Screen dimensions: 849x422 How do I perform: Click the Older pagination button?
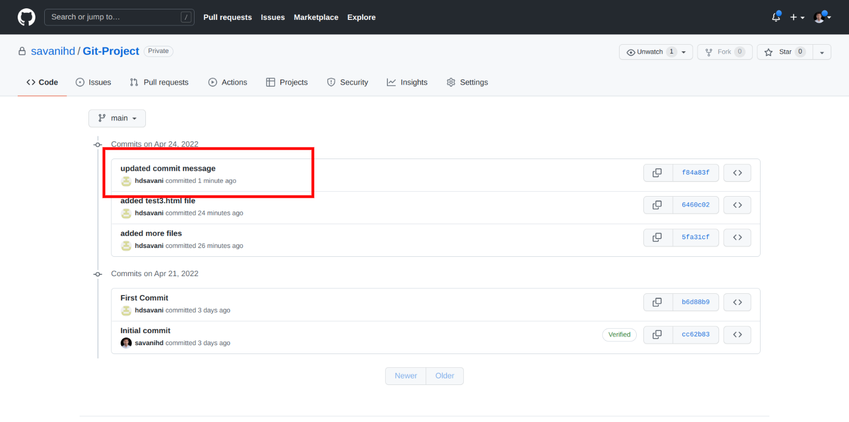444,376
